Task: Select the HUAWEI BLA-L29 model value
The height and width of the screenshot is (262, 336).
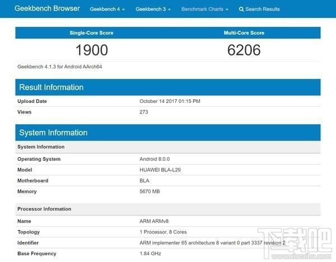Action: (160, 170)
